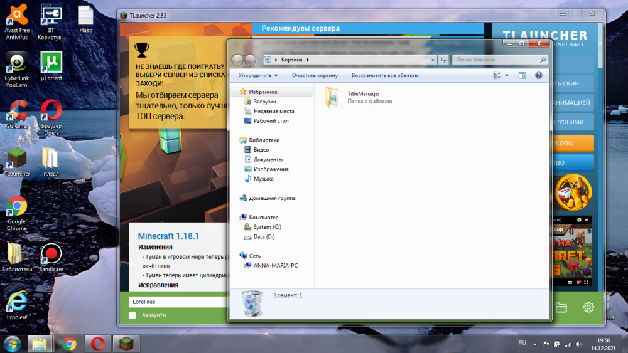
Task: Launch Bandicam from desktop
Action: click(51, 258)
